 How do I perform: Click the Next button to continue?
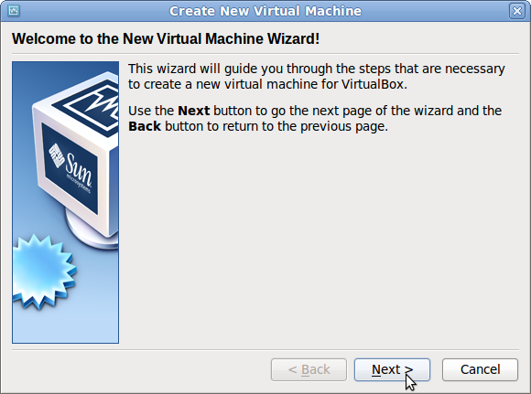[392, 369]
